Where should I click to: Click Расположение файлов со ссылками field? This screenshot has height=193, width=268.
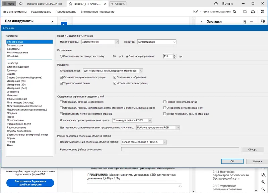[x=180, y=149]
